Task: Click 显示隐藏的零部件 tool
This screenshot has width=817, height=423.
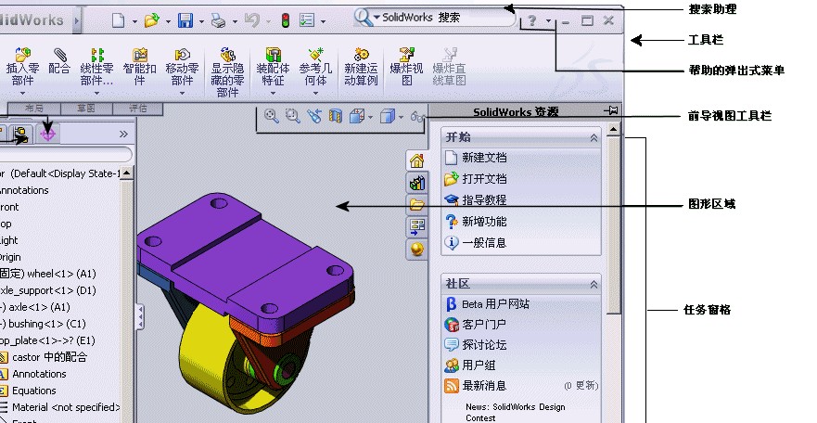Action: (228, 72)
